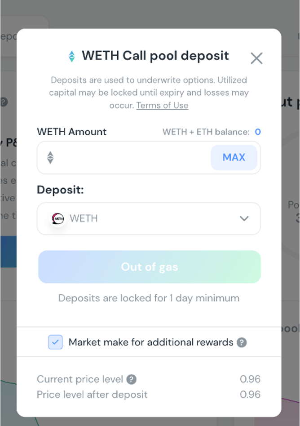Expand the Deposit dropdown chevron arrow
The image size is (300, 426).
244,219
